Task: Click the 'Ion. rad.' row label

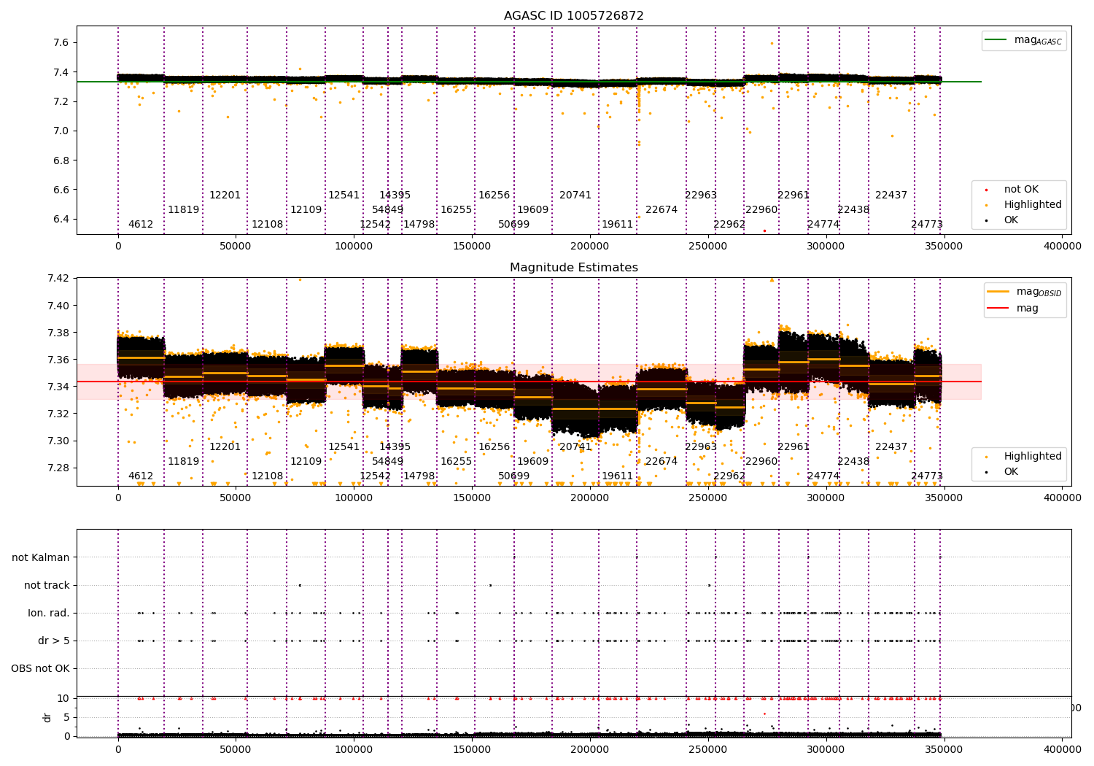Action: (x=49, y=613)
